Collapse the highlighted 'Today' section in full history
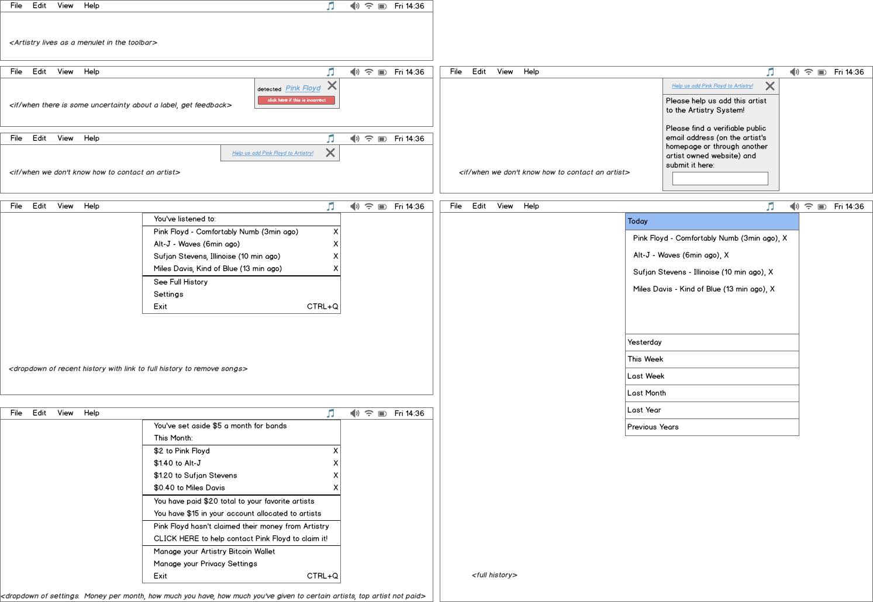The width and height of the screenshot is (873, 602). (712, 222)
